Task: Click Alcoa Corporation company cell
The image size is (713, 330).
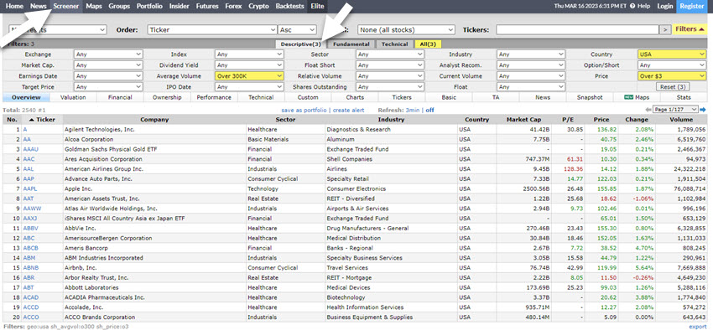Action: 154,139
